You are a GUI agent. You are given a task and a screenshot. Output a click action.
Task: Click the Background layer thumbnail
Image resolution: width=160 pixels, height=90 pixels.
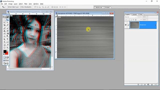tap(134, 25)
